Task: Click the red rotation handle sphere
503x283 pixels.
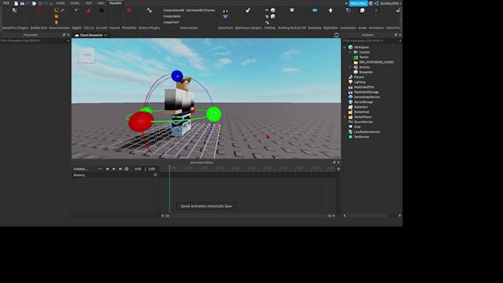Action: [141, 121]
